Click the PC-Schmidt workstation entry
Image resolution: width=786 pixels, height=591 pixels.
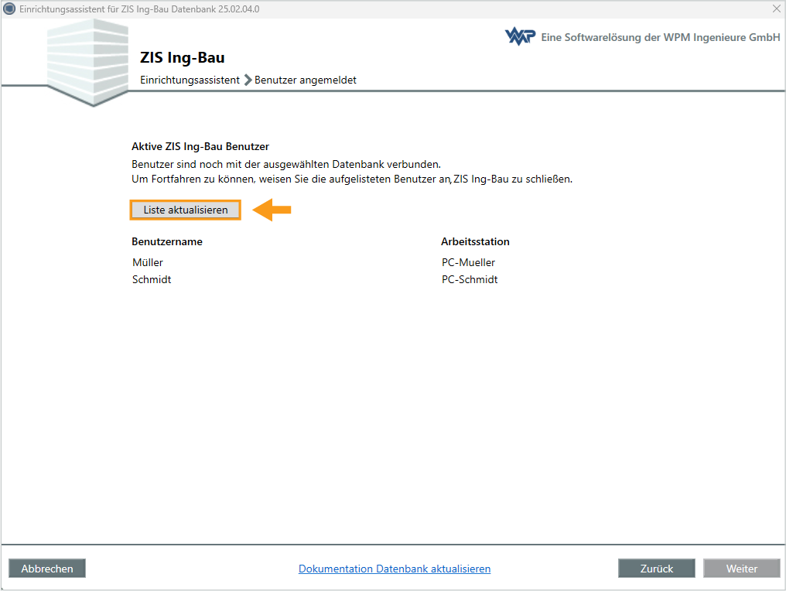pyautogui.click(x=470, y=279)
